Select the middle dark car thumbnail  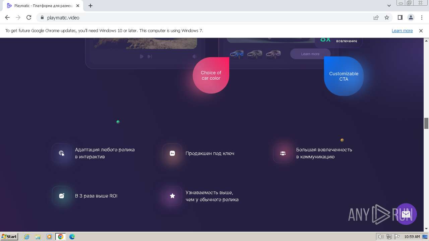click(x=255, y=54)
